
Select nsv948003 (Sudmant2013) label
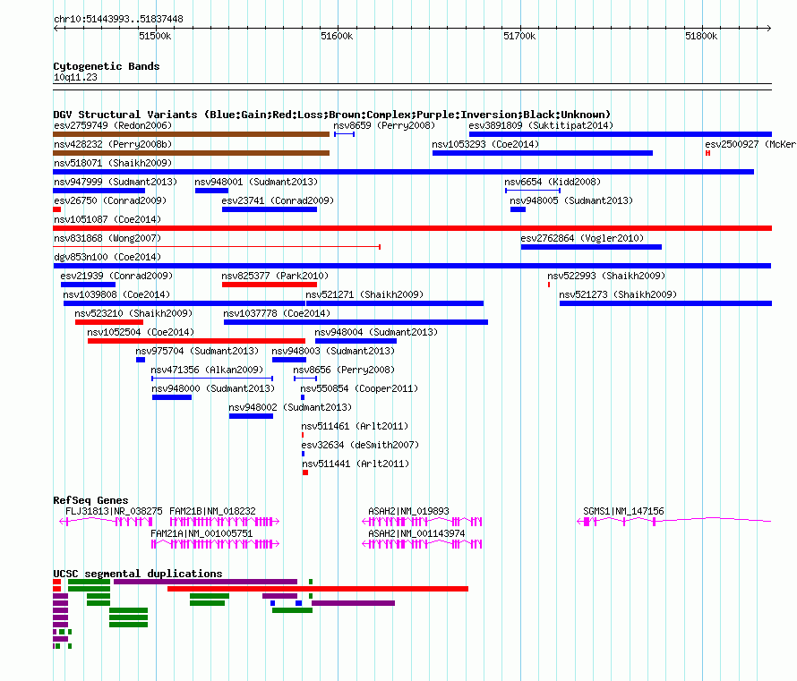coord(333,351)
